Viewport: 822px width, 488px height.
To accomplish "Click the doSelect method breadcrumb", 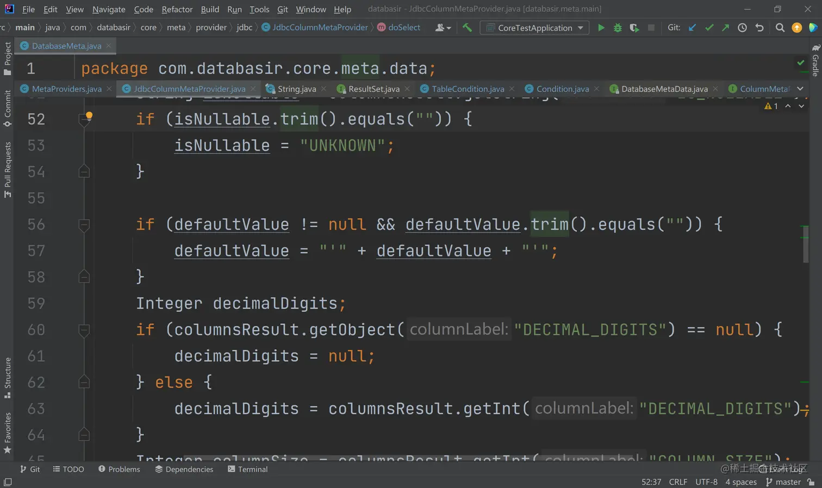I will pos(399,28).
